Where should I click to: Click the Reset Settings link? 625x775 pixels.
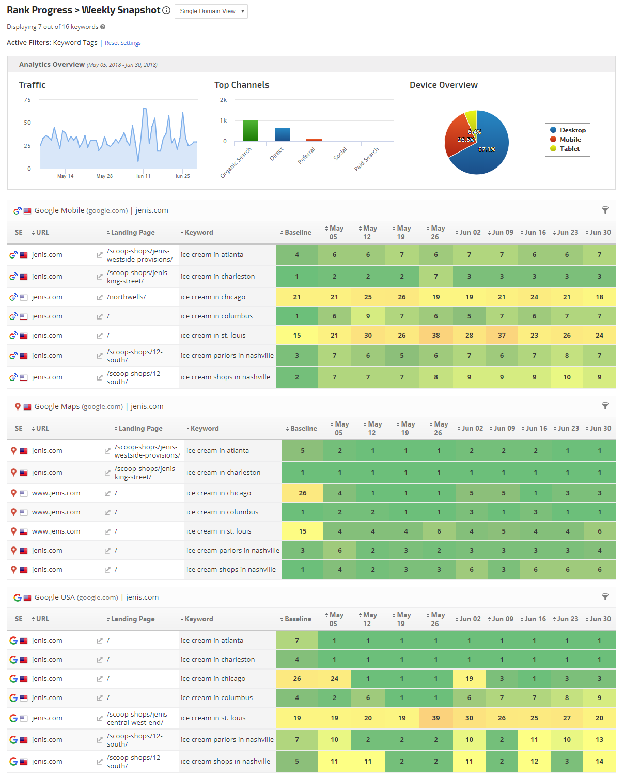tap(122, 43)
